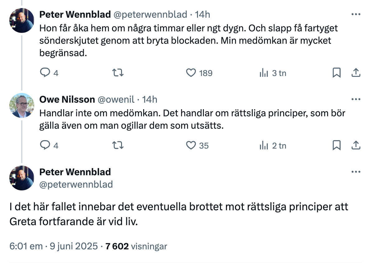Open more options on Owe Nilsson's tweet
The width and height of the screenshot is (371, 263).
tap(356, 99)
